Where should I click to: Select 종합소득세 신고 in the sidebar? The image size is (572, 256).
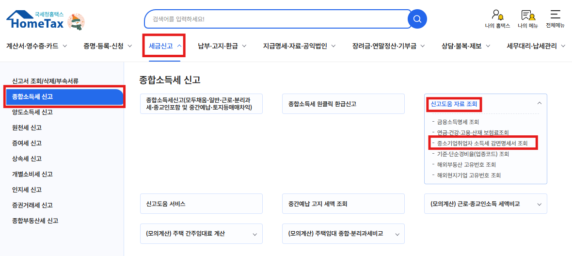pos(32,96)
